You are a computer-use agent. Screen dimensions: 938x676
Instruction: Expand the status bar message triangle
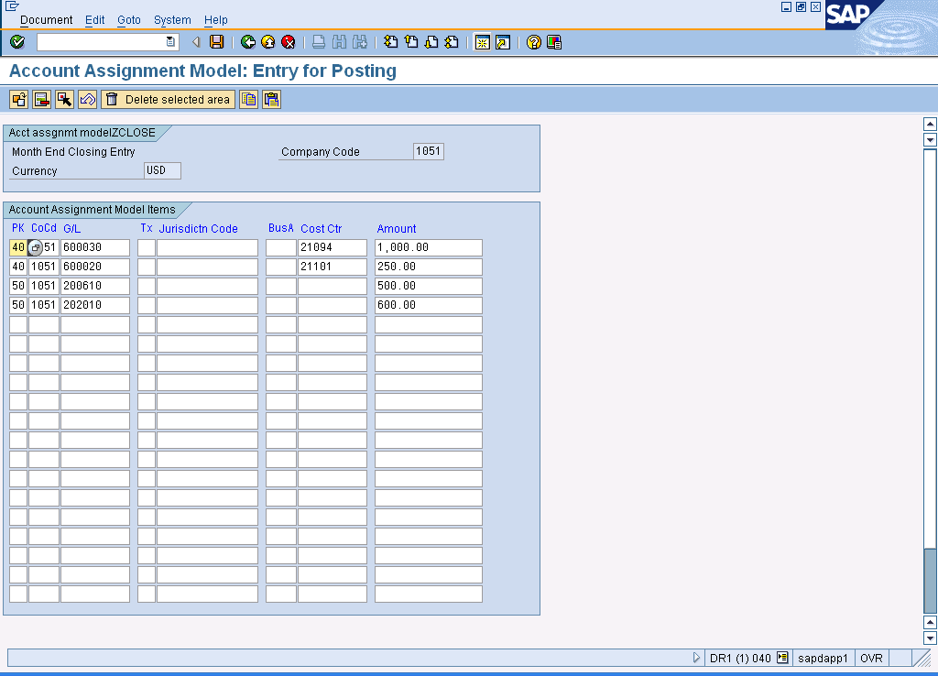[696, 658]
